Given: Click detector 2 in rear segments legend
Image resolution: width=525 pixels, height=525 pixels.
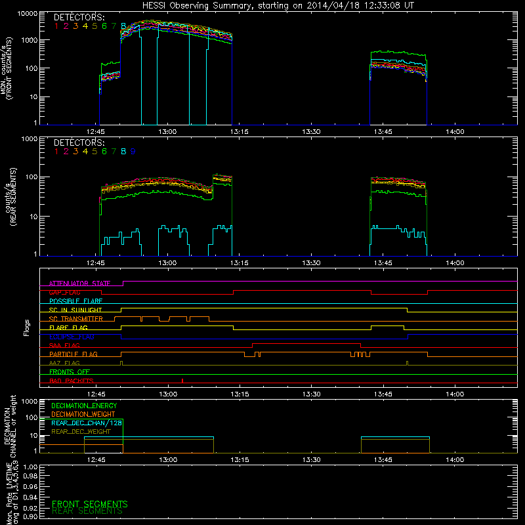Looking at the screenshot, I should [x=66, y=152].
